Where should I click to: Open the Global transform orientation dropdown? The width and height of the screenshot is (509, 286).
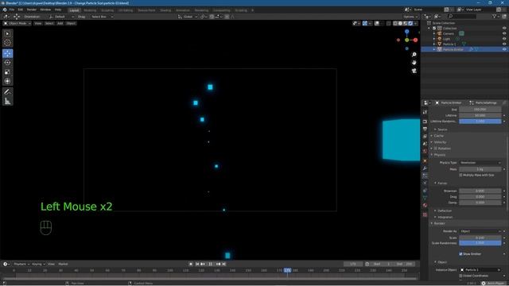click(188, 17)
